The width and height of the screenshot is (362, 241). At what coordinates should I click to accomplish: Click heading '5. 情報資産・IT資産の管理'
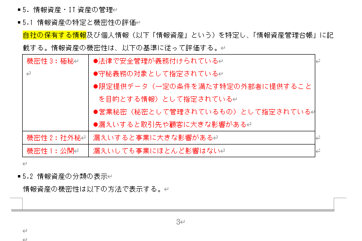(x=67, y=10)
